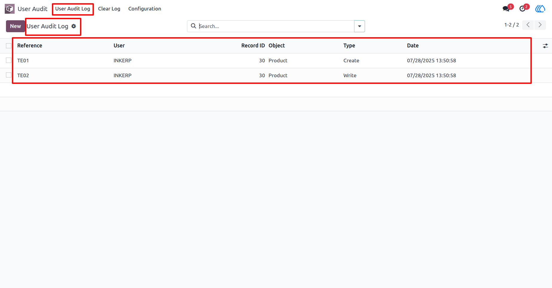This screenshot has height=288, width=552.
Task: Sort by the Type column header
Action: point(349,46)
